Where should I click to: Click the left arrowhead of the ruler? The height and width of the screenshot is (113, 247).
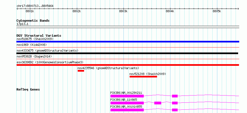pos(17,9)
